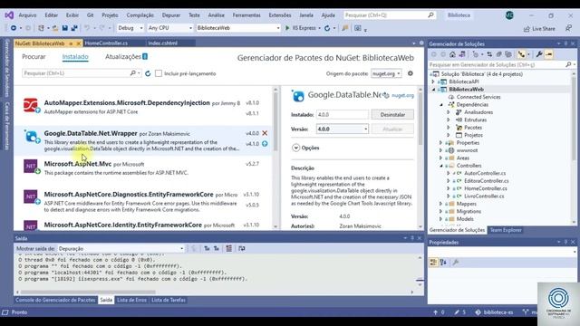Open Console do Gerenciador de Pacotes tab
The image size is (580, 326).
point(55,300)
